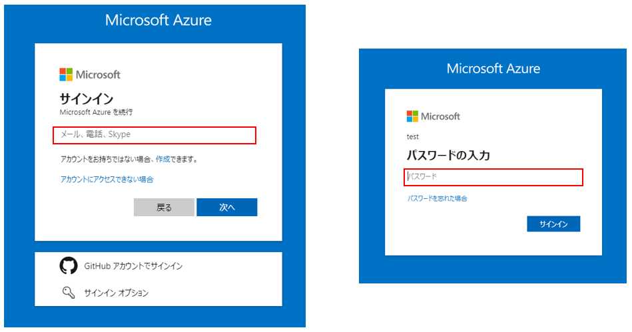The height and width of the screenshot is (332, 632).
Task: Focus the パスワード input field
Action: tap(493, 177)
